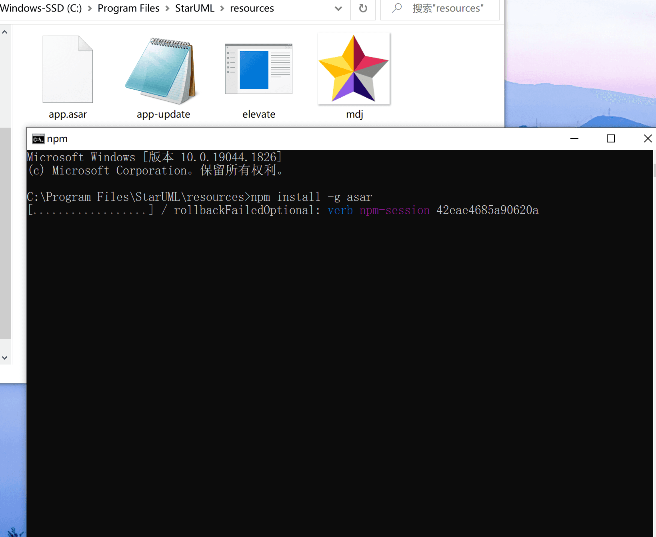Viewport: 656px width, 537px height.
Task: Click the search magnifier icon in Explorer
Action: coord(397,8)
